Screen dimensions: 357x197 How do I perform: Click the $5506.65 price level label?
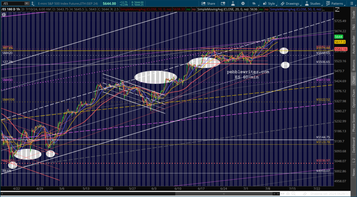tap(323, 62)
